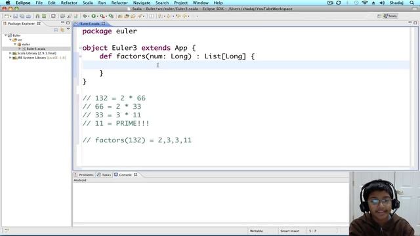
Task: Toggle Link with Editor in Package Explorer
Action: (62, 29)
